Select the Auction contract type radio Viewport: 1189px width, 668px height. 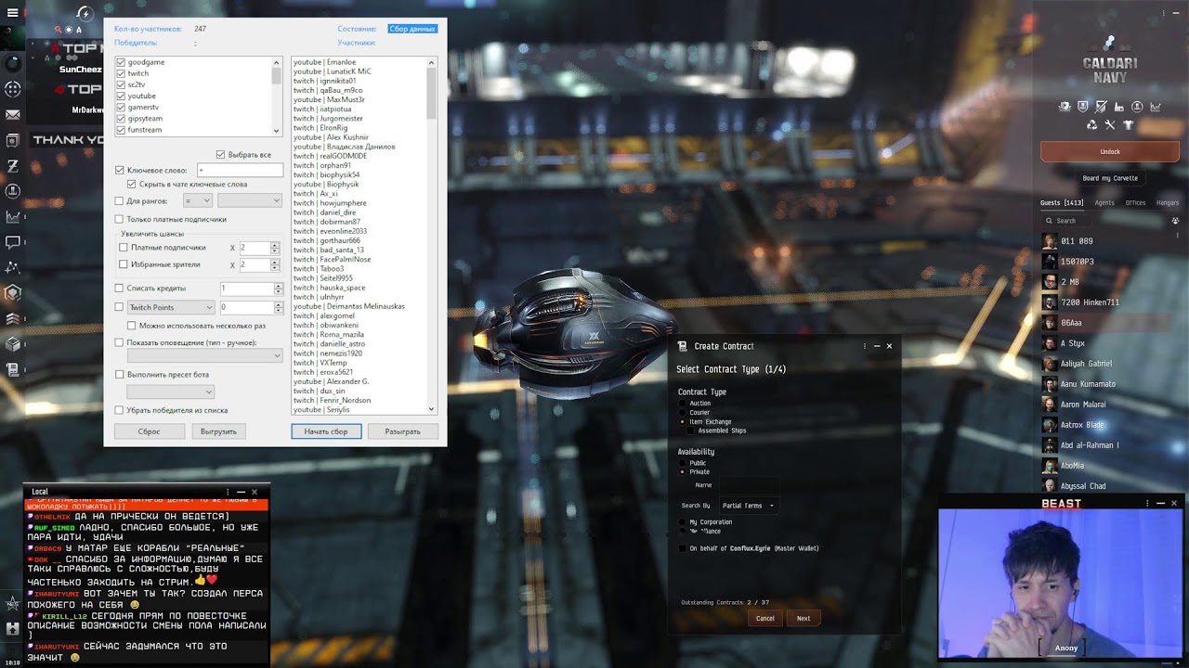tap(682, 404)
